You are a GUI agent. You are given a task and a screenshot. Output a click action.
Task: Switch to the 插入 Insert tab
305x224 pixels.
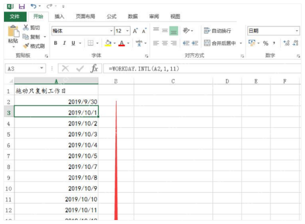pos(59,17)
